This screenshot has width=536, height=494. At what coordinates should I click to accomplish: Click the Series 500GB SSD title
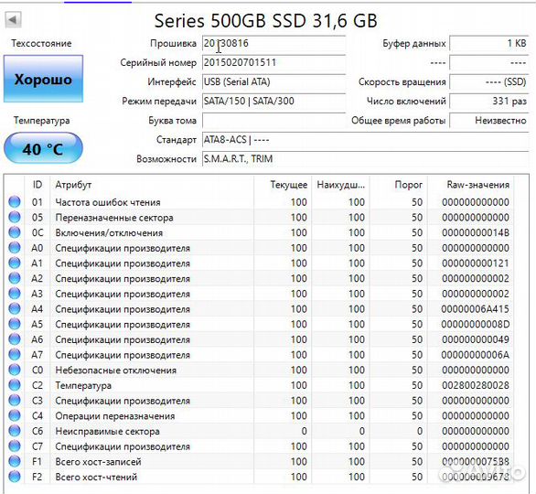point(265,20)
